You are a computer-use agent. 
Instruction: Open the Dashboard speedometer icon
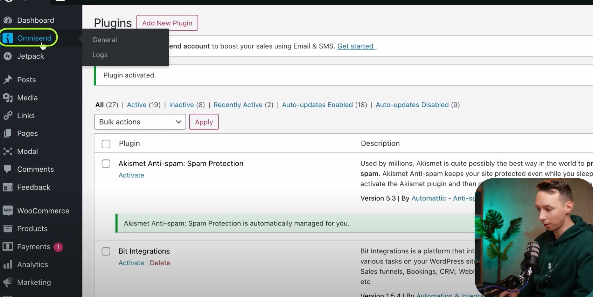8,20
